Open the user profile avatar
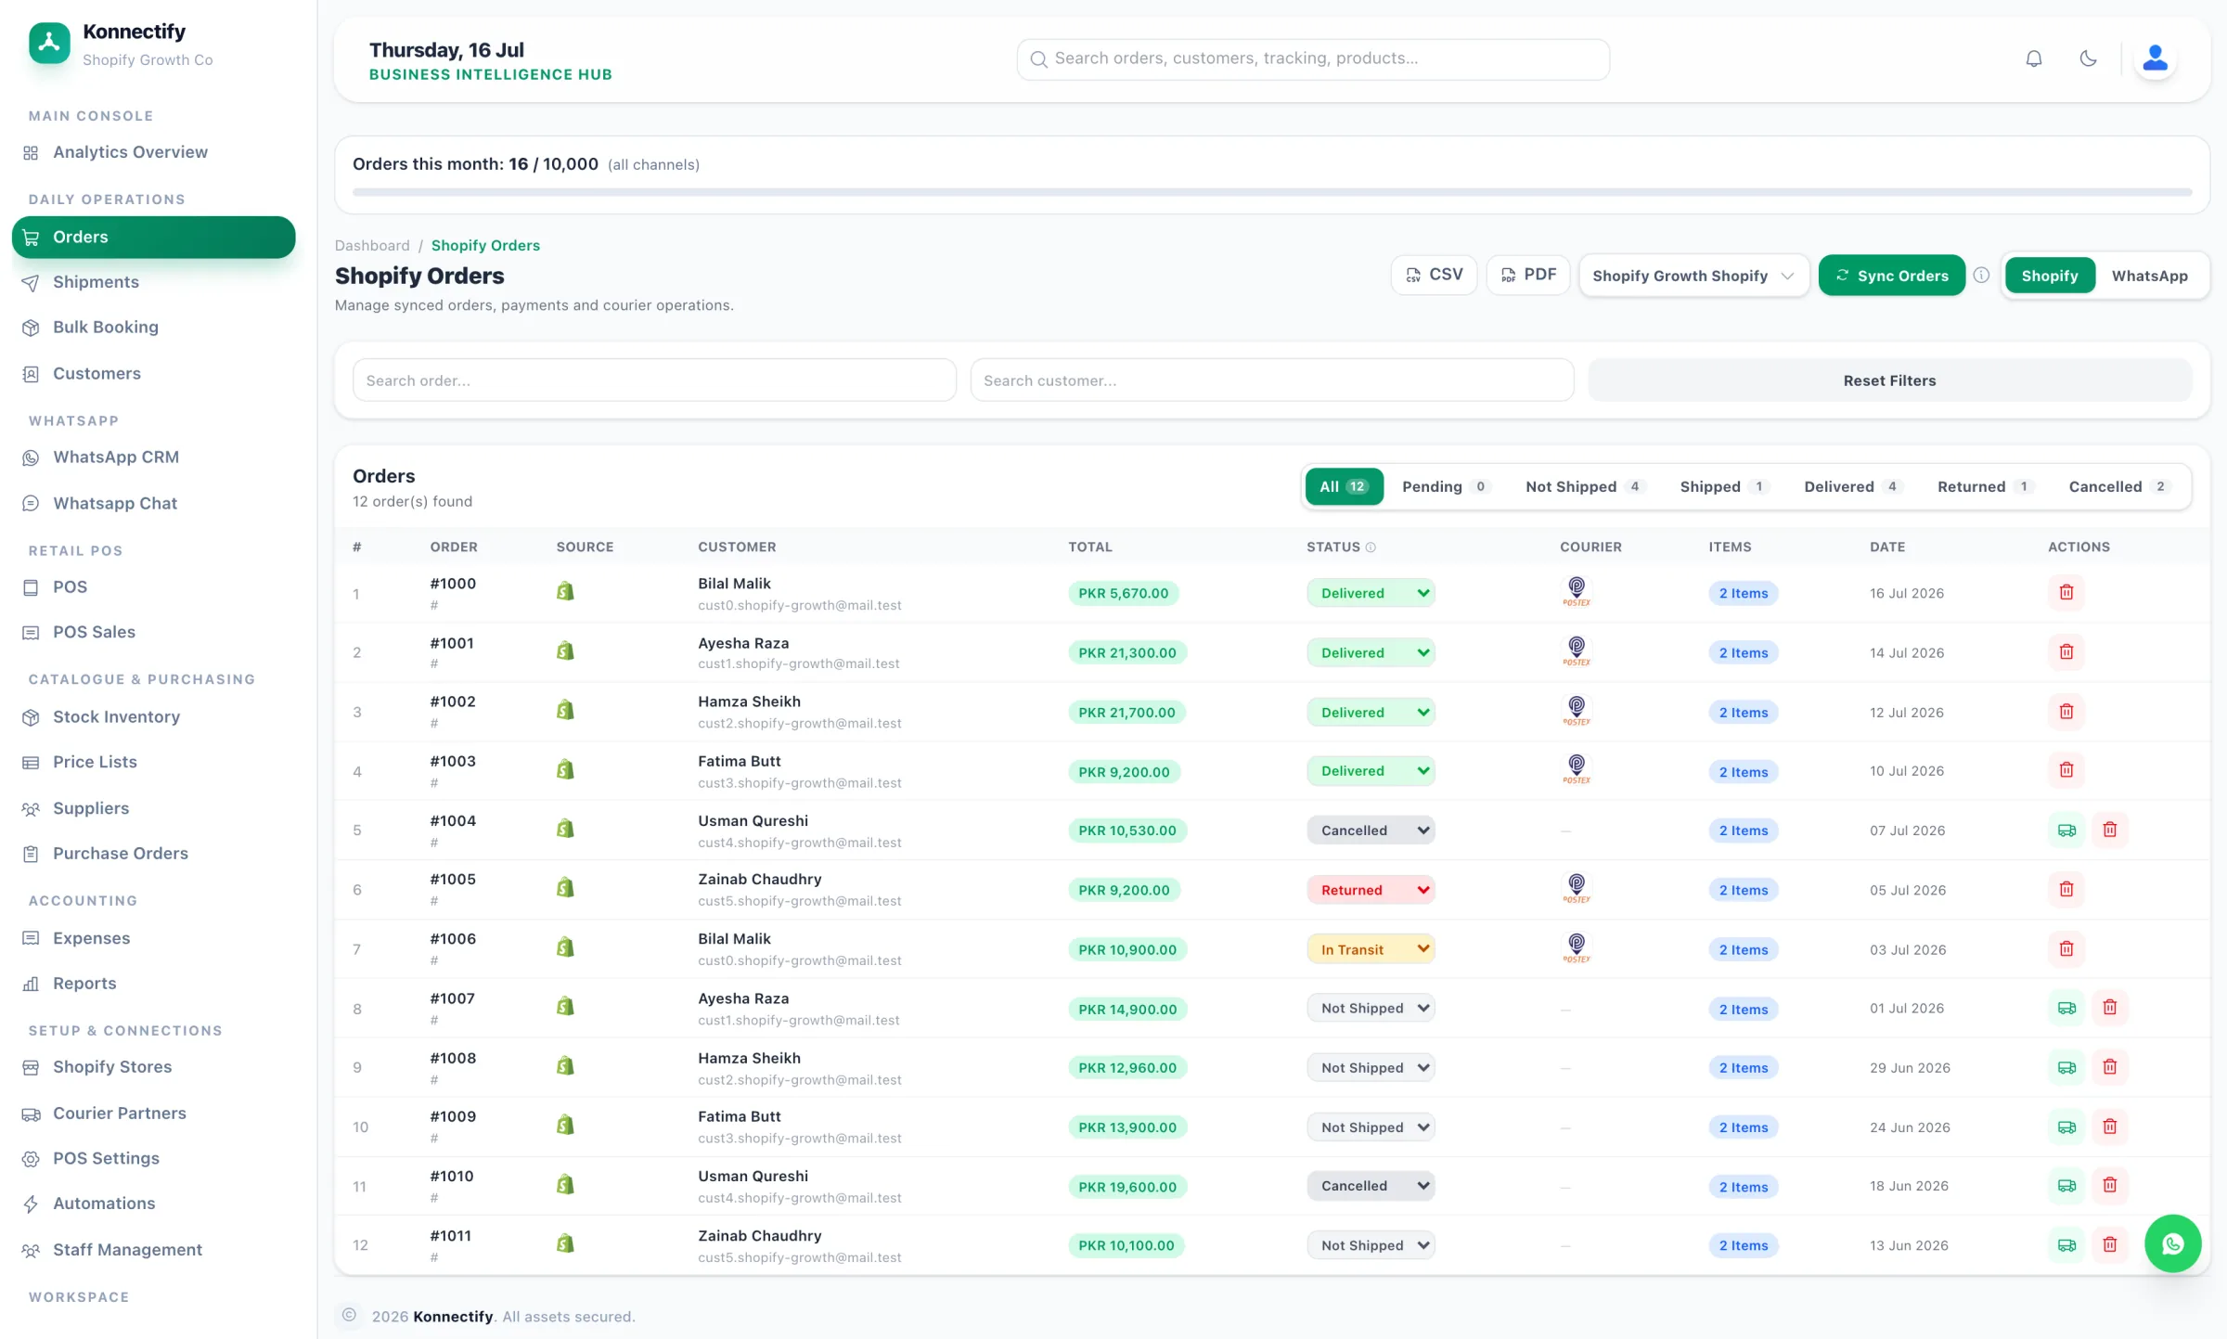Screen dimensions: 2227x1339 (x=2155, y=58)
